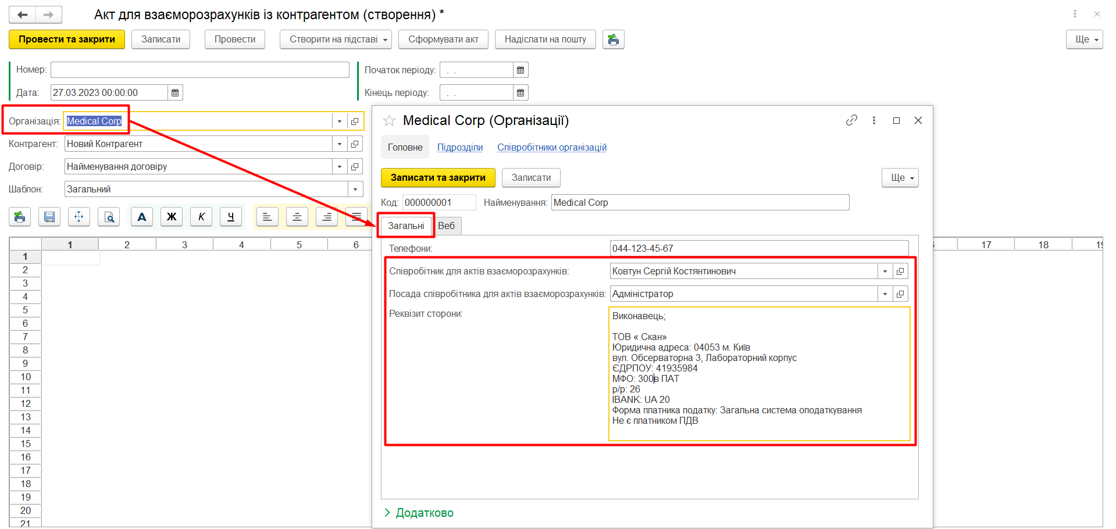Screen dimensions: 1116x529
Task: Click the save diskette icon in spreadsheet toolbar
Action: pyautogui.click(x=49, y=217)
